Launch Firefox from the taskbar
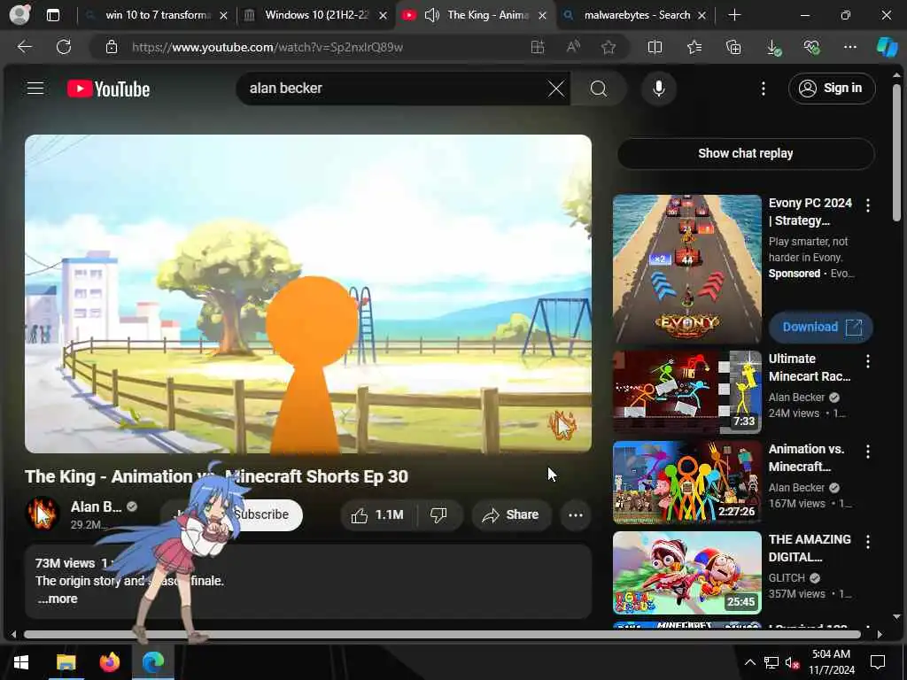The width and height of the screenshot is (907, 680). pyautogui.click(x=109, y=661)
